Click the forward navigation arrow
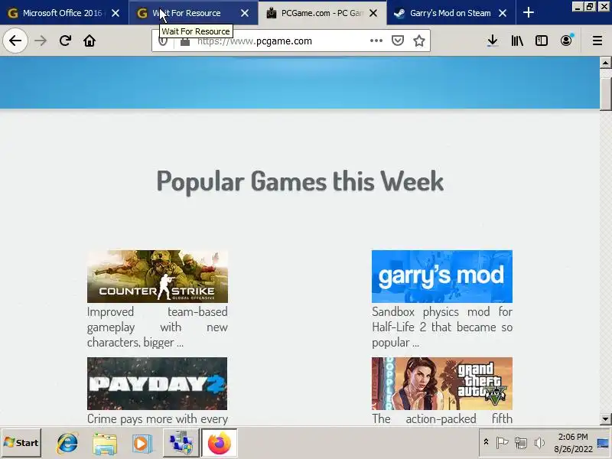 [x=41, y=41]
